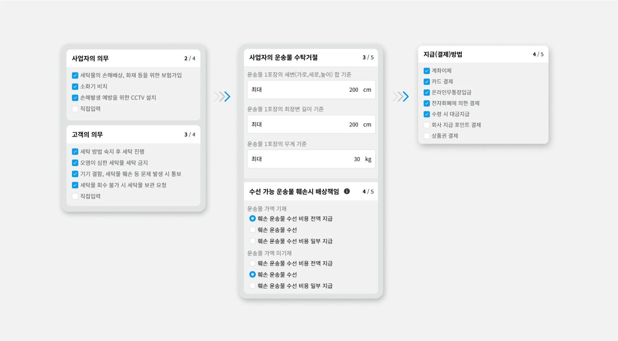Image resolution: width=618 pixels, height=341 pixels.
Task: Uncheck 기기 결함, 세탁물 훼손 등 문제 발생 시 통보
Action: coord(75,174)
